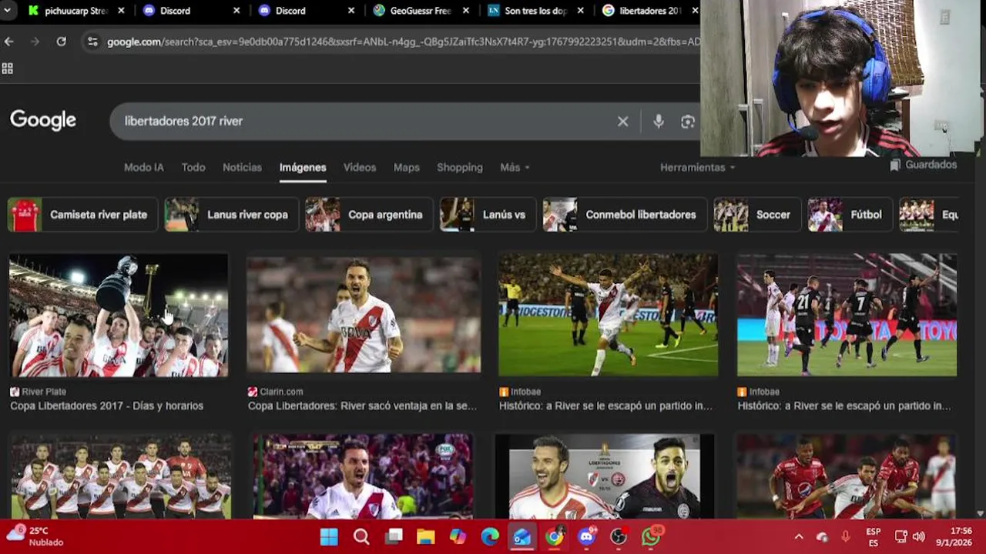Filter by Copa argentina chip
986x554 pixels.
click(369, 215)
